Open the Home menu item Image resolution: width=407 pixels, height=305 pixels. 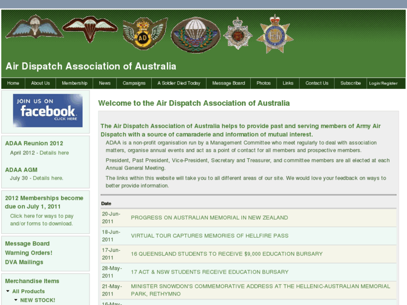pos(13,83)
